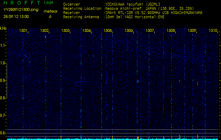Select the 1303 time marker
Viewport: 221px width, 140px height.
[66, 31]
